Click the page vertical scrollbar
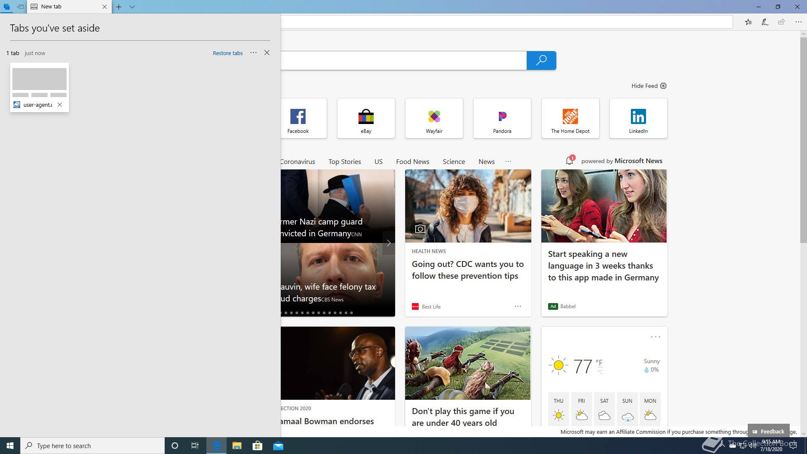The width and height of the screenshot is (807, 454). (x=803, y=140)
